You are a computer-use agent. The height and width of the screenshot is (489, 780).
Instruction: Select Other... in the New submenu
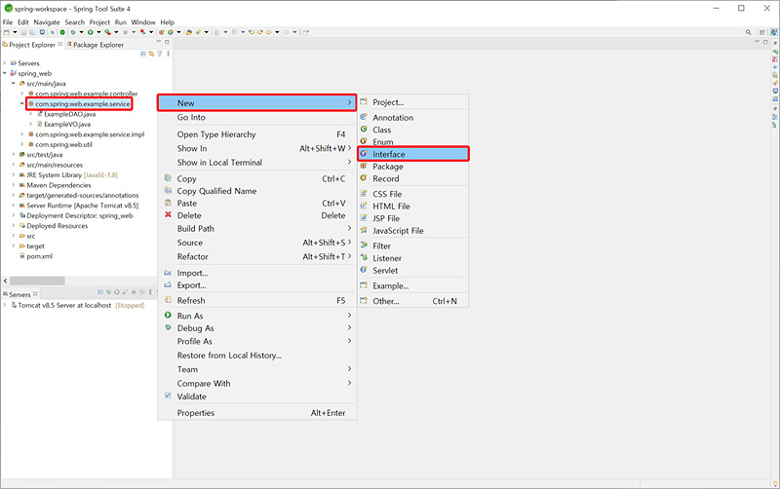click(x=412, y=301)
